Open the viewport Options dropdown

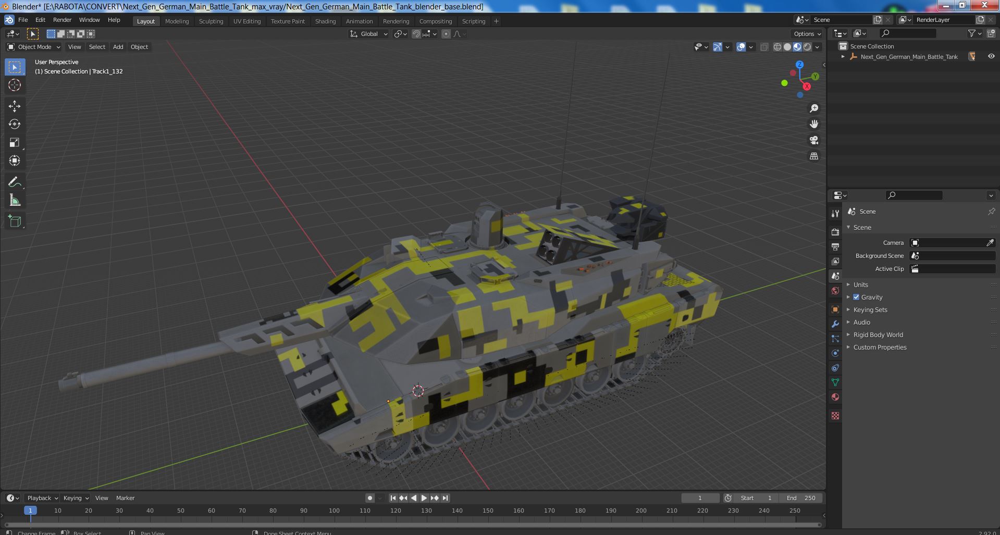tap(807, 34)
